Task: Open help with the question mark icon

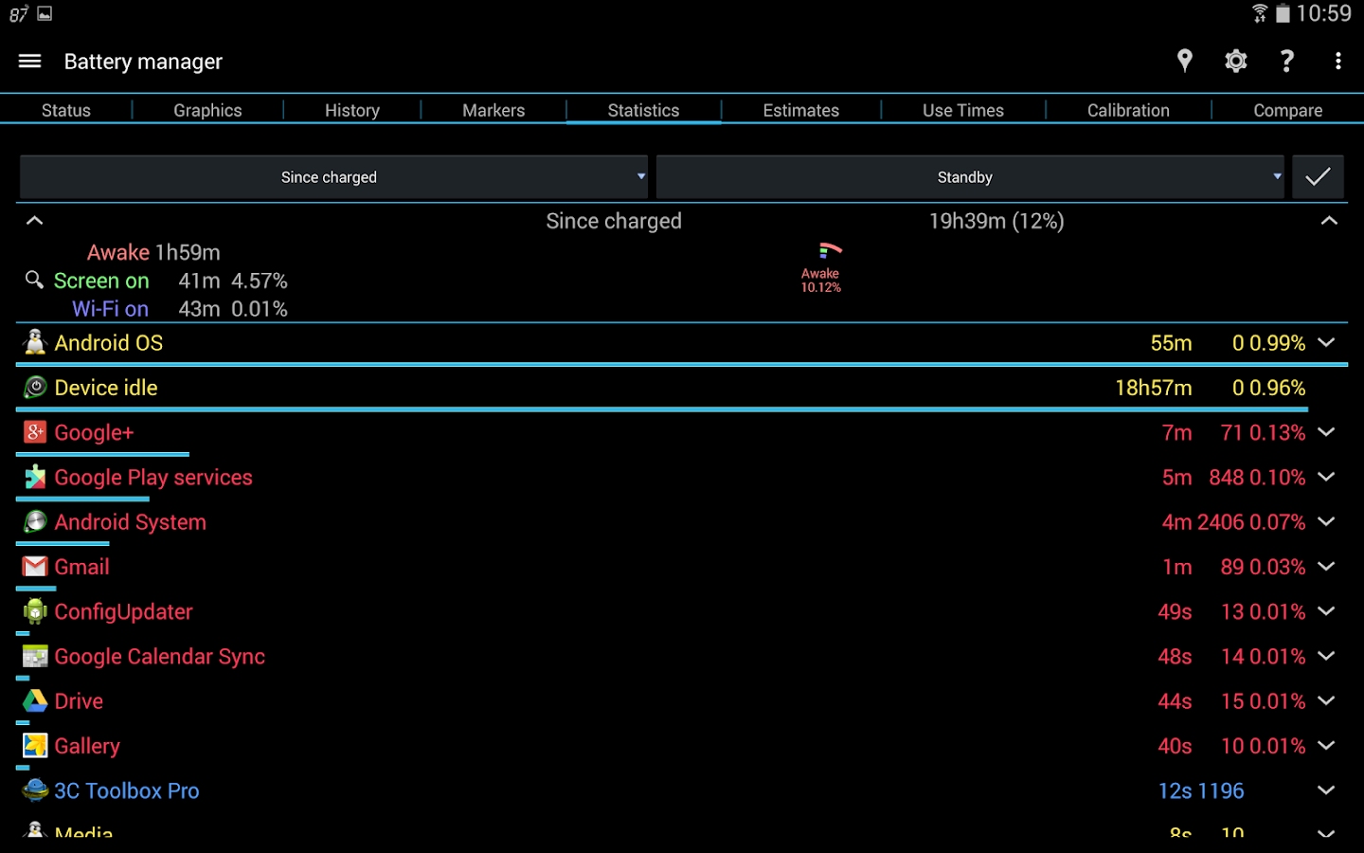Action: pos(1286,62)
